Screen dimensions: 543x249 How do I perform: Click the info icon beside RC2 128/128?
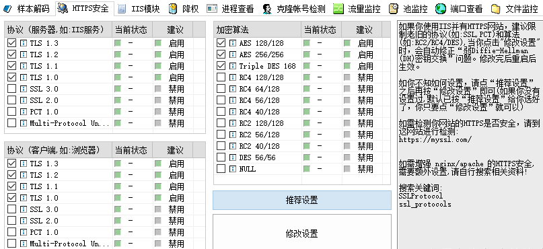[233, 123]
